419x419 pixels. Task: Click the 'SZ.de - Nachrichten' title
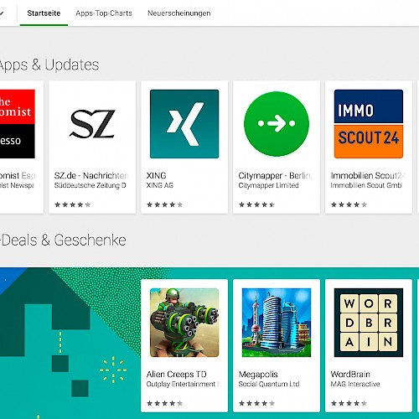91,175
